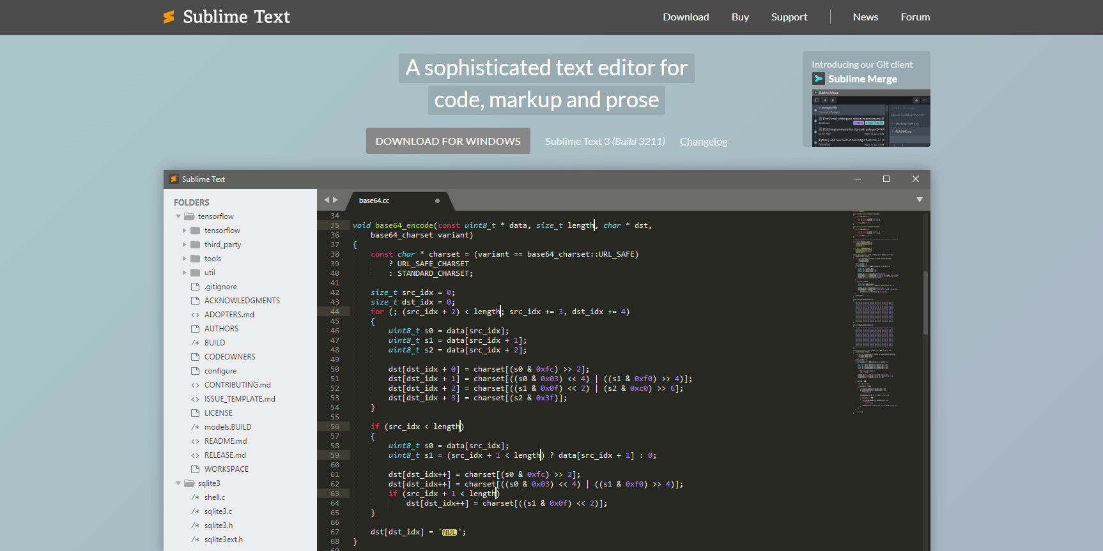The image size is (1103, 551).
Task: Open CONTRIBUTING.md in sidebar
Action: (x=238, y=385)
